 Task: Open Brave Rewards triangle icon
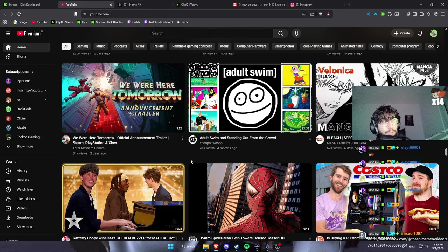tap(328, 14)
